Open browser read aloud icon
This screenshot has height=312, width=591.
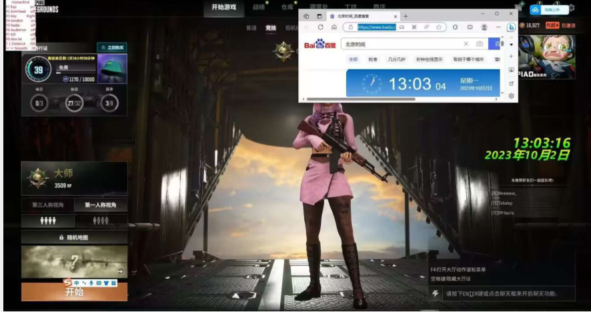[426, 27]
